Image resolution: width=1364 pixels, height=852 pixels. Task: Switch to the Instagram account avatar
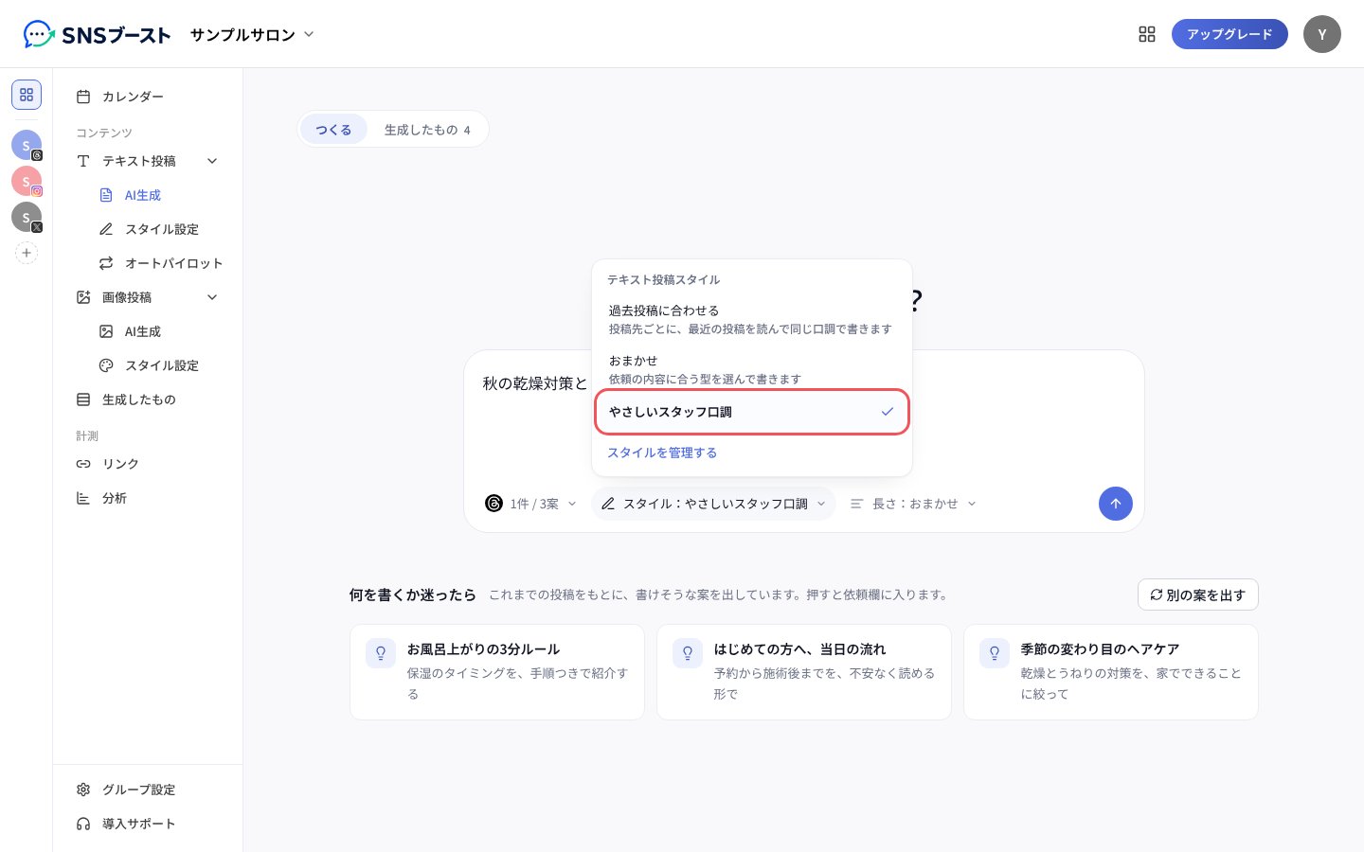pos(27,181)
